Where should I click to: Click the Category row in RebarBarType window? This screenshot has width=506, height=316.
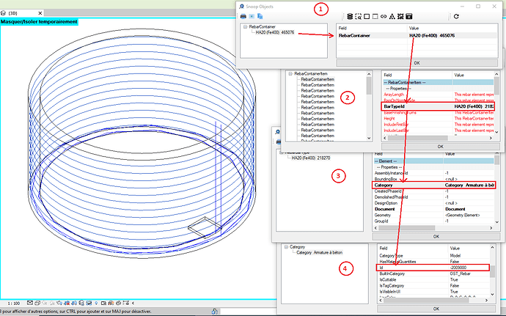point(433,185)
